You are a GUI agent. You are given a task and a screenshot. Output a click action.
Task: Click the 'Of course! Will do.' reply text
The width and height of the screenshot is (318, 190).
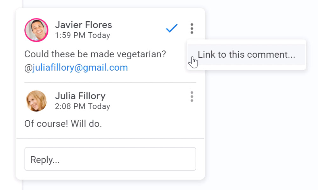pyautogui.click(x=63, y=123)
